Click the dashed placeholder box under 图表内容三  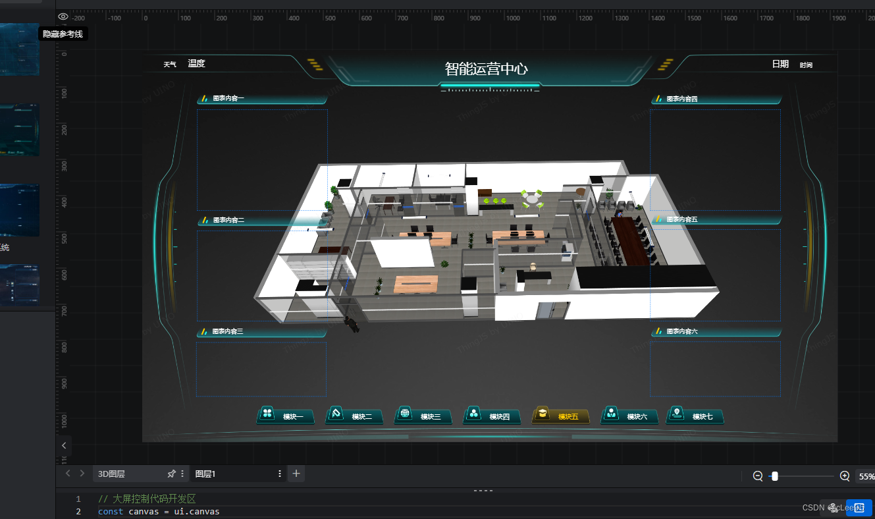point(261,369)
